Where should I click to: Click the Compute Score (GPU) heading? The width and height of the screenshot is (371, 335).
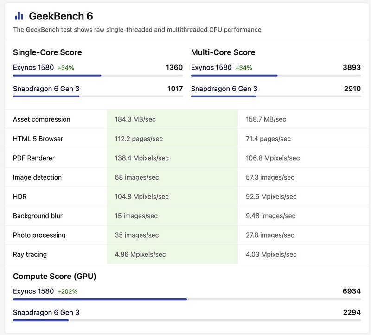click(54, 276)
